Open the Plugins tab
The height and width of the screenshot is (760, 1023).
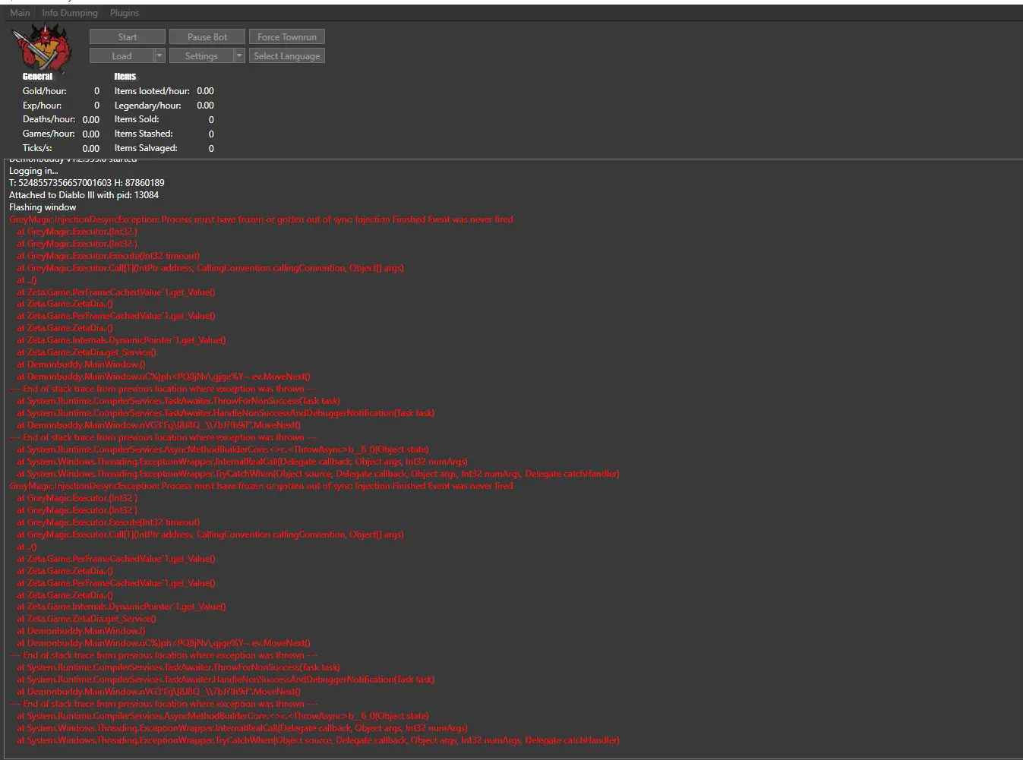tap(125, 13)
